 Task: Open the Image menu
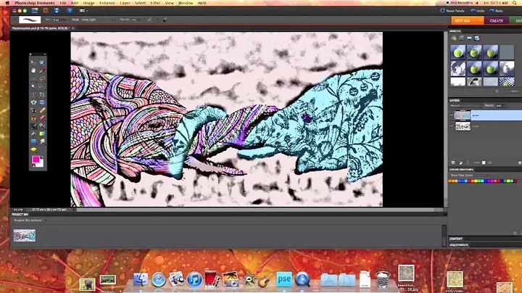coord(88,3)
